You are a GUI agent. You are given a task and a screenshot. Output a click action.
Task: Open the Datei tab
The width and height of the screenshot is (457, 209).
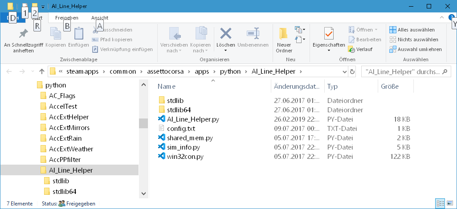pos(12,18)
